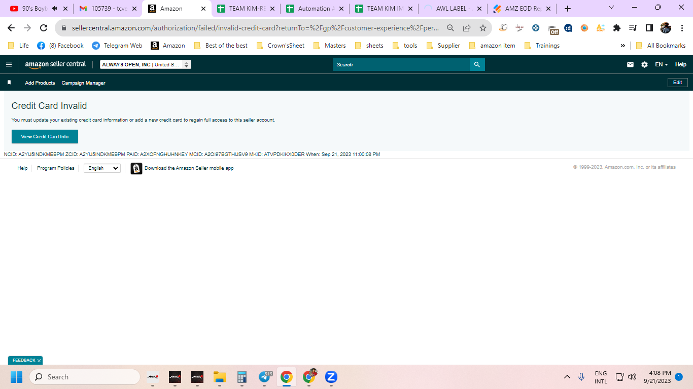
Task: Click the View Credit Card Info button
Action: pyautogui.click(x=45, y=137)
